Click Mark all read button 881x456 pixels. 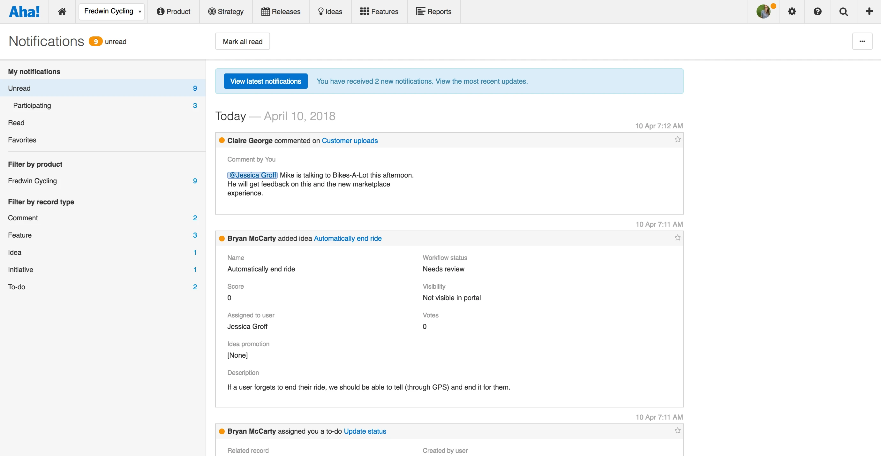pos(243,42)
